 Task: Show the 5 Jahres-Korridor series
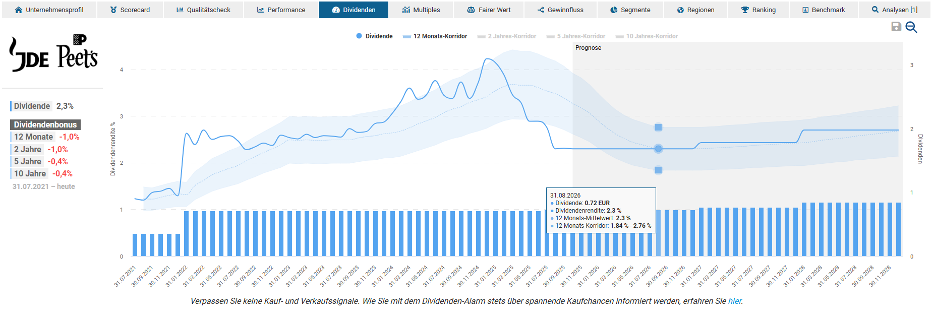click(576, 36)
